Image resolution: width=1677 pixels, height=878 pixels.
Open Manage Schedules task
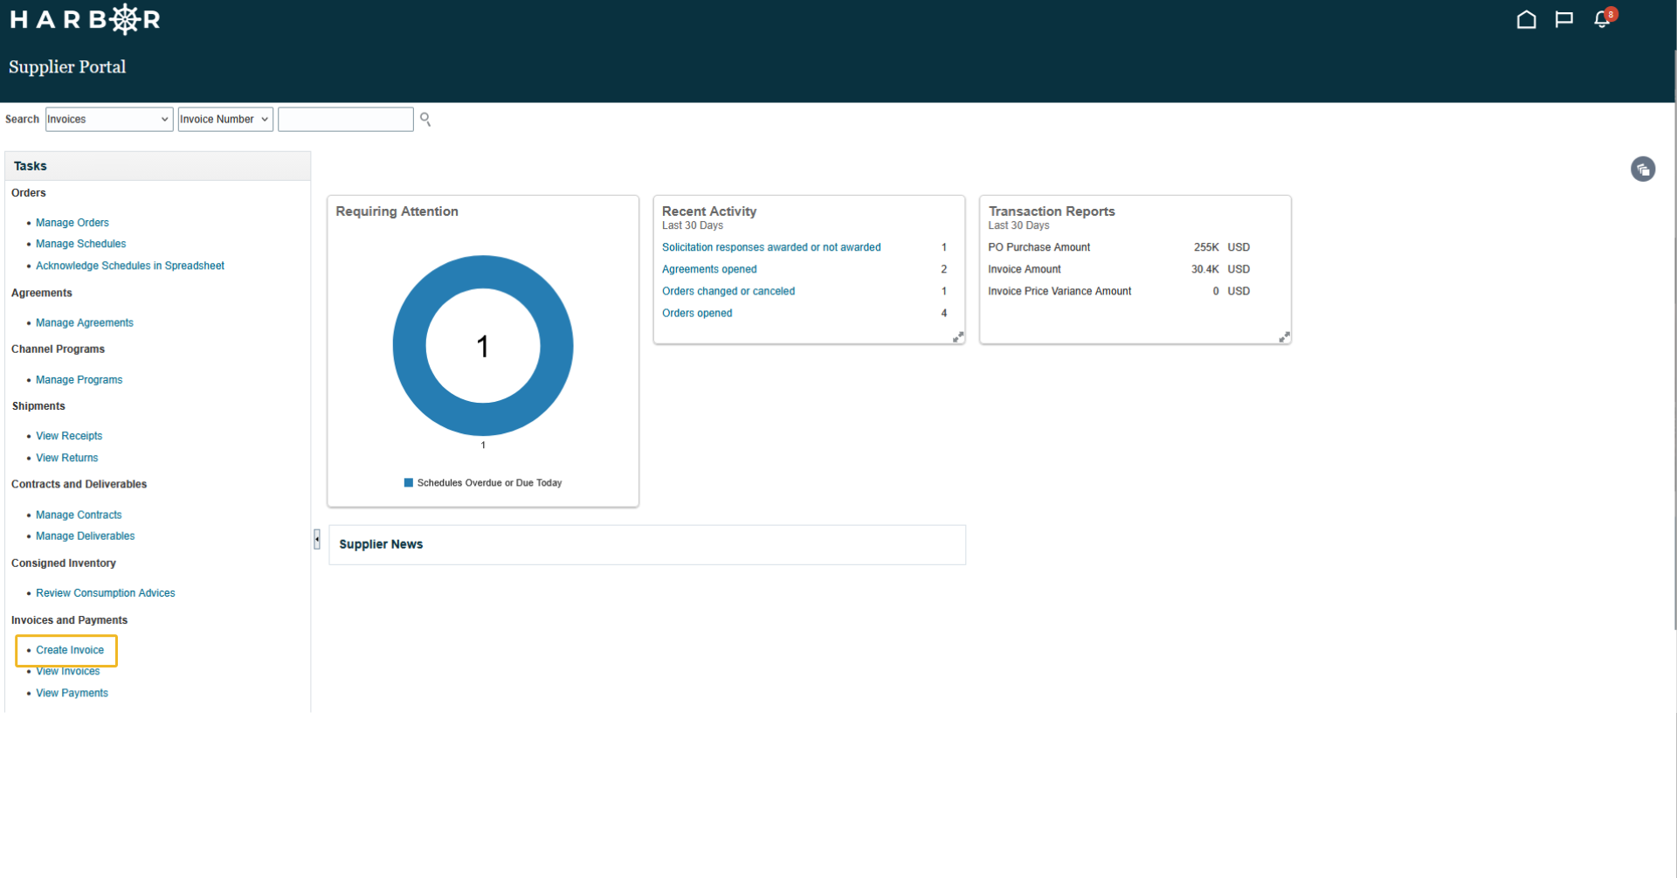(80, 244)
